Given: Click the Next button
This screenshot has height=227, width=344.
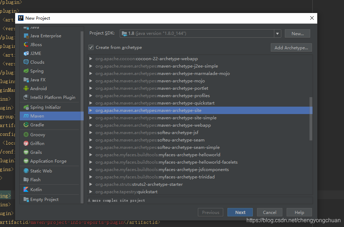Looking at the screenshot, I should click(240, 212).
